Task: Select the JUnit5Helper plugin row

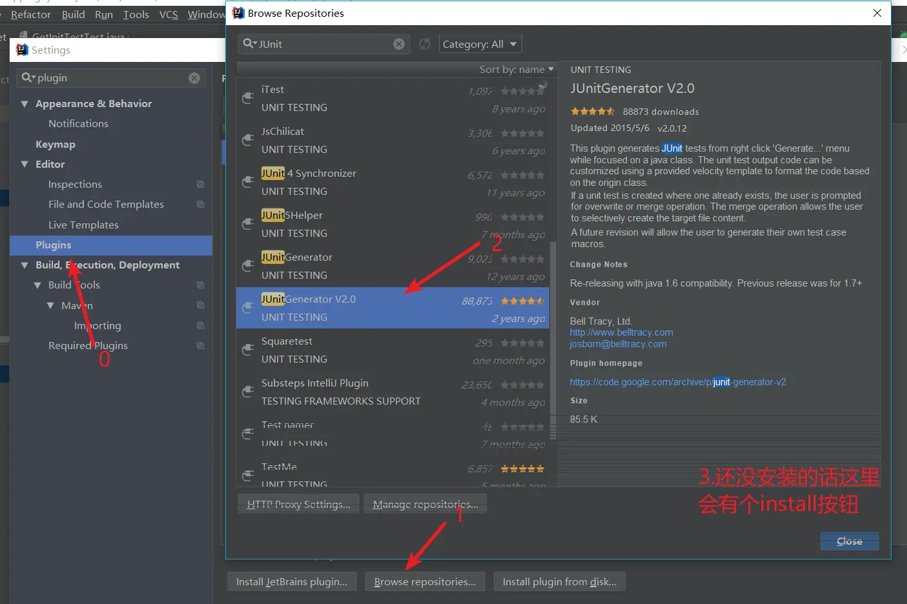Action: point(392,224)
